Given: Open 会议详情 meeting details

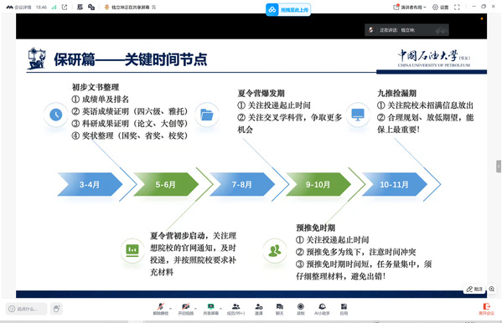Looking at the screenshot, I should coord(19,7).
